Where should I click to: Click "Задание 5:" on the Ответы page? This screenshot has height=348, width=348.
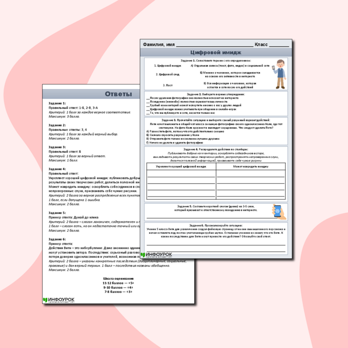(x=57, y=213)
